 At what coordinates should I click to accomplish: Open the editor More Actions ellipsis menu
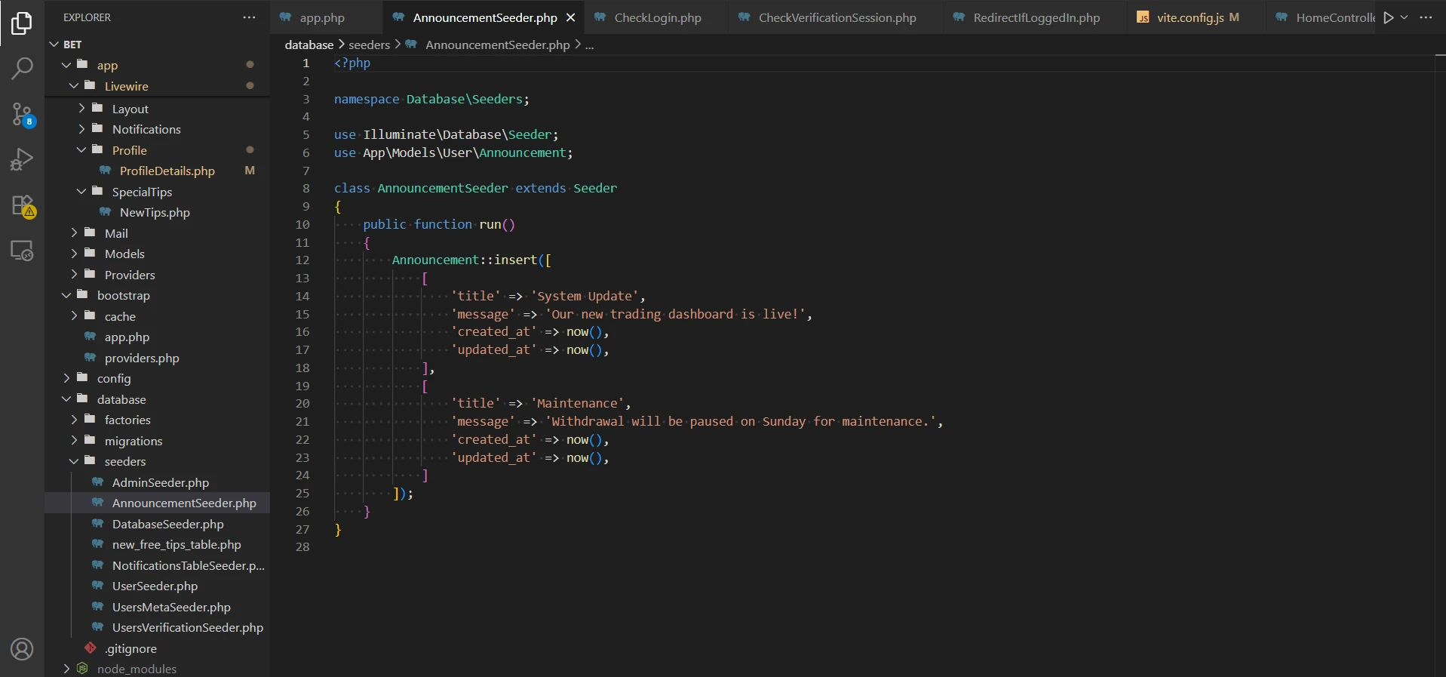click(1426, 17)
